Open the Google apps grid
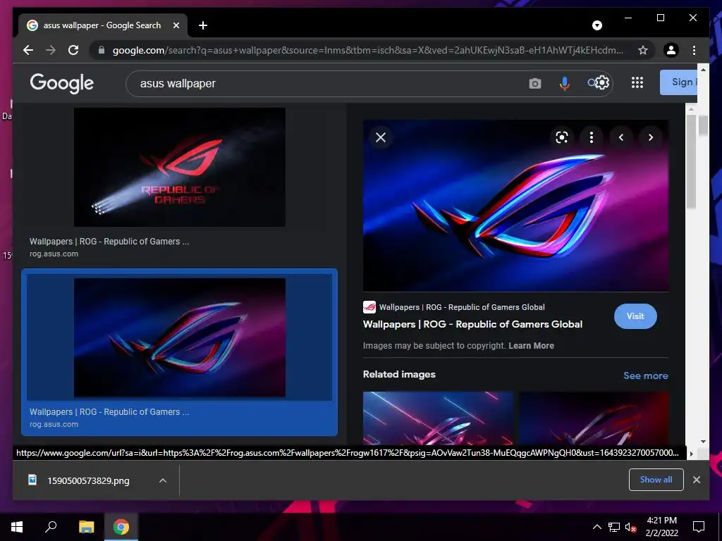The height and width of the screenshot is (541, 722). 637,83
